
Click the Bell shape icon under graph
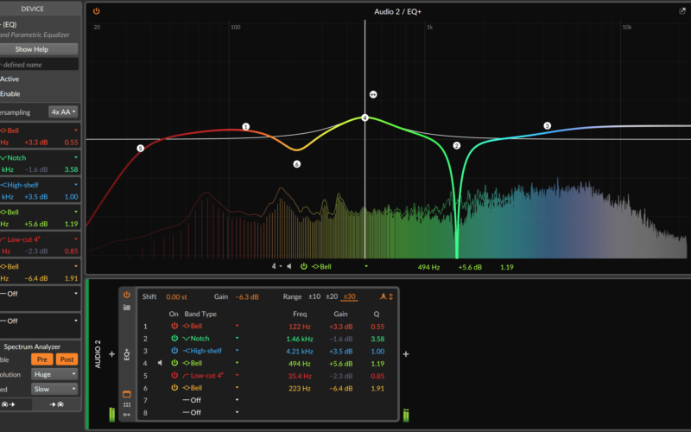[315, 266]
